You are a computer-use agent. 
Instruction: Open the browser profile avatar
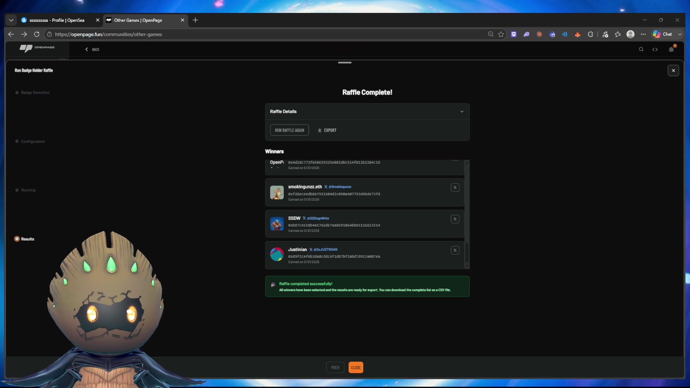click(630, 34)
